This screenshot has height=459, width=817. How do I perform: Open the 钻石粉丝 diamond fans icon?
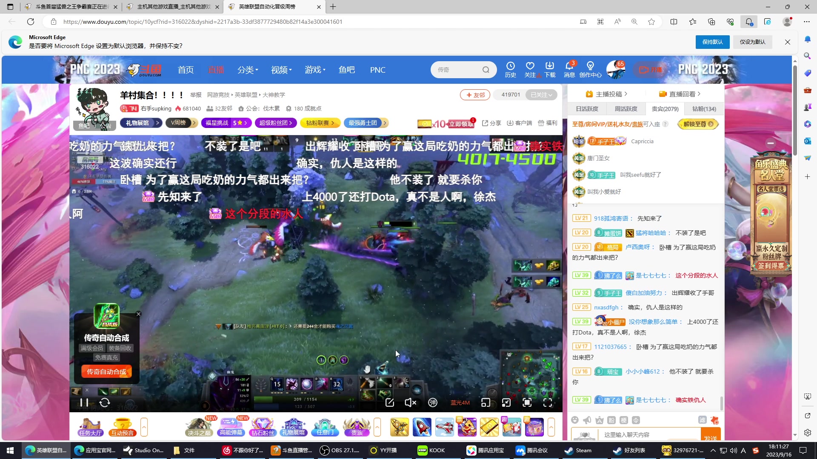(263, 427)
